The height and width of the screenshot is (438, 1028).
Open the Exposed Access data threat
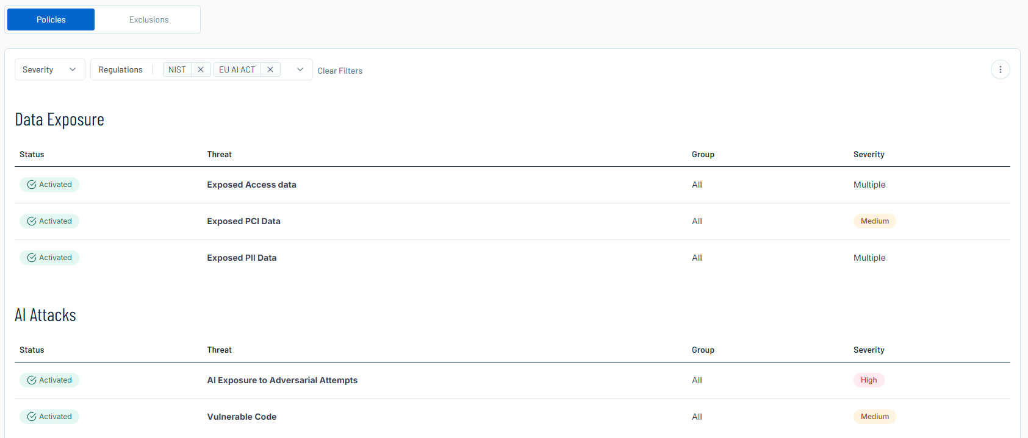click(x=251, y=185)
